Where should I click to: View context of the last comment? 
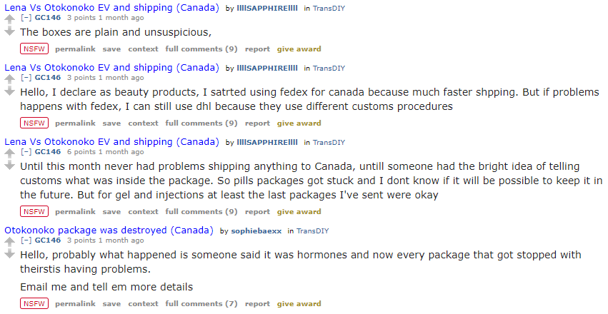point(143,304)
